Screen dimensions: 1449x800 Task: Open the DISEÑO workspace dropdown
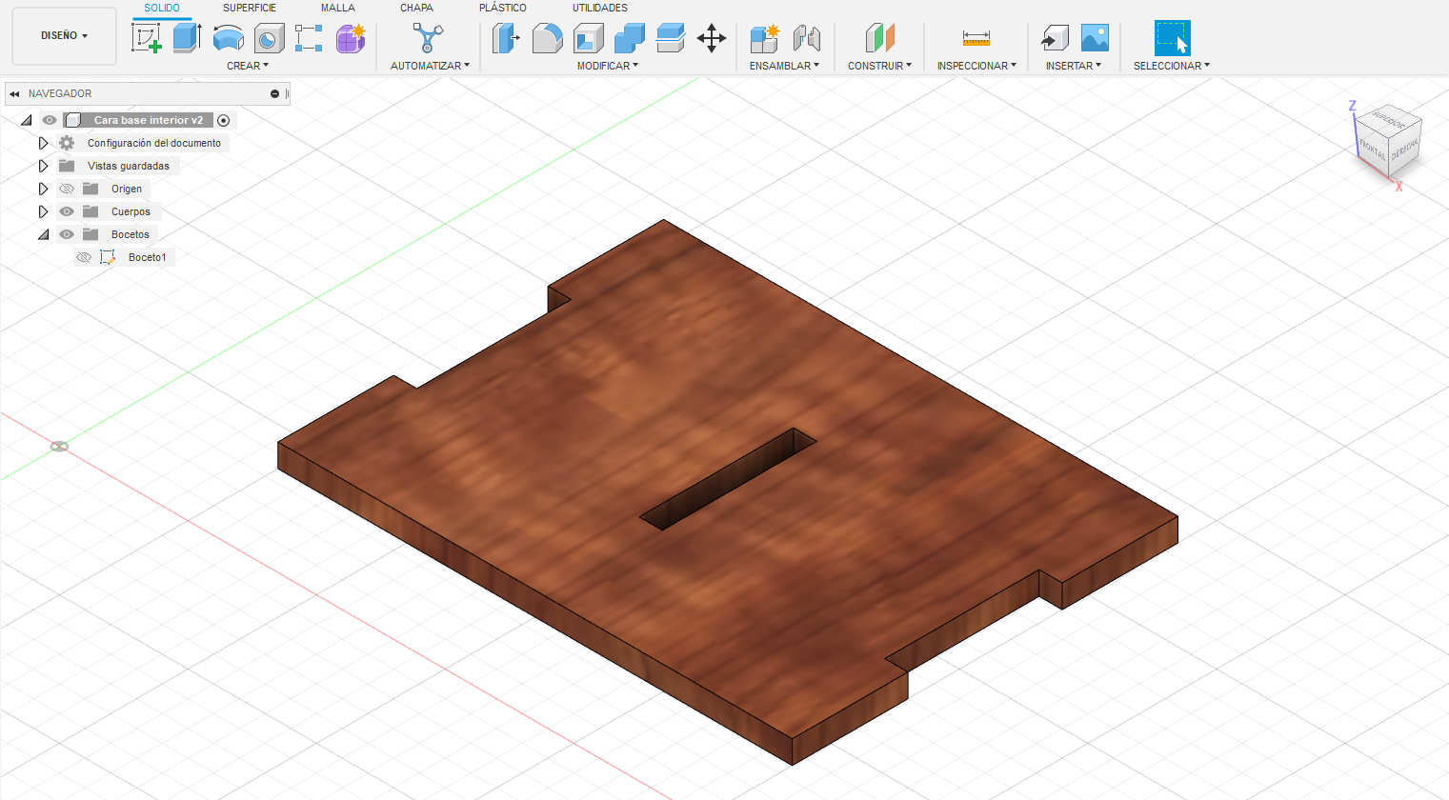coord(64,36)
